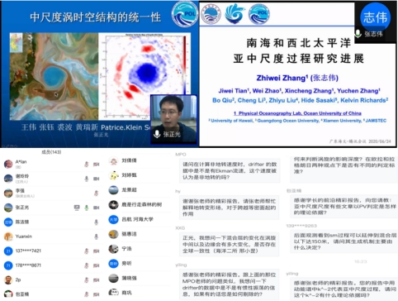Click the microphone icon on 张正光's video
This screenshot has width=398, height=301.
(157, 134)
